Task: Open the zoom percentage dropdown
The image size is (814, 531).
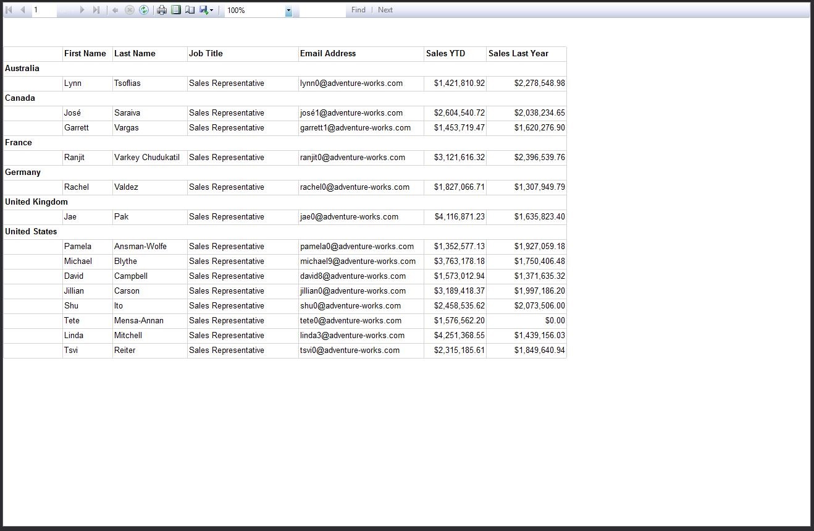Action: pos(288,11)
